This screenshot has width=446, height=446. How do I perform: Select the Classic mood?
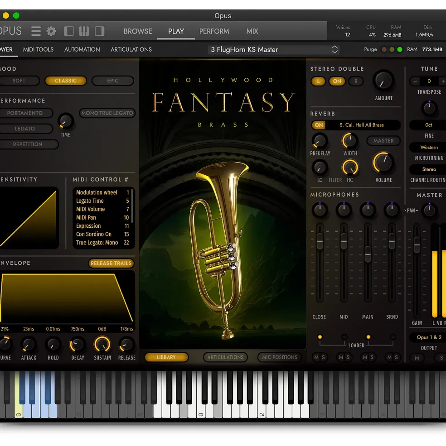pos(66,81)
